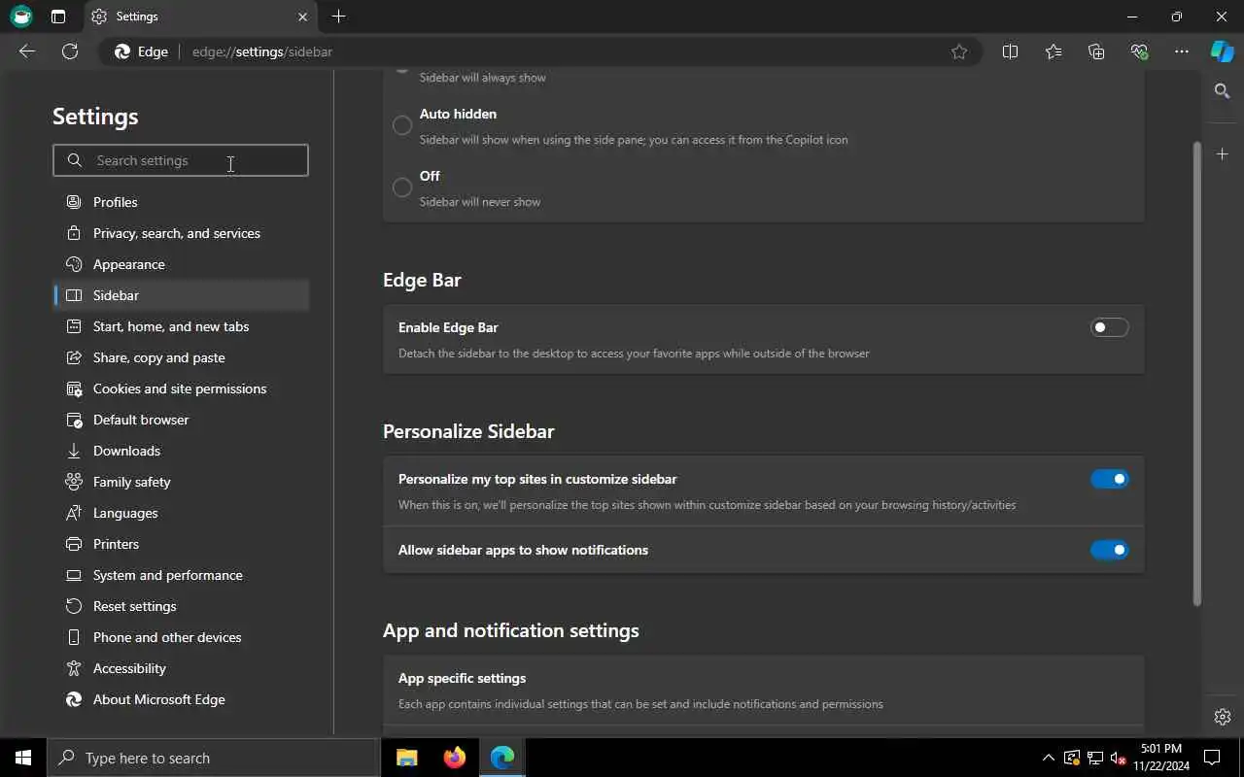This screenshot has height=777, width=1244.
Task: Open Default browser settings
Action: point(181,420)
